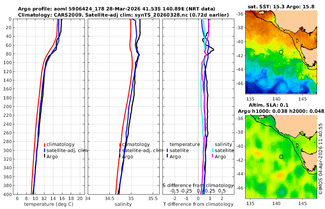Image resolution: width=325 pixels, height=209 pixels.
Task: Click 'climatology' label in salinity legend
Action: point(136,144)
